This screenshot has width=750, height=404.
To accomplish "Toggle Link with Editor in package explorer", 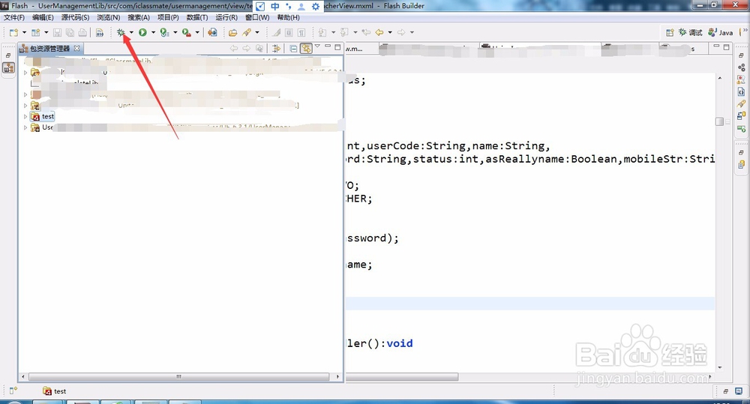I will click(306, 48).
